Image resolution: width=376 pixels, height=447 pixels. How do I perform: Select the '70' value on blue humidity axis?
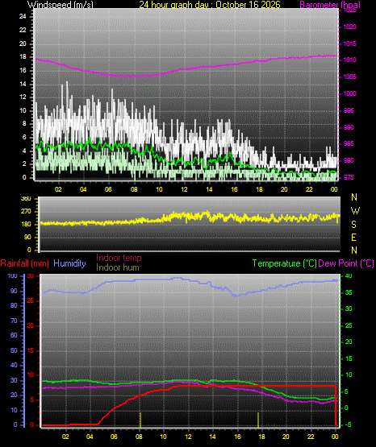point(14,321)
